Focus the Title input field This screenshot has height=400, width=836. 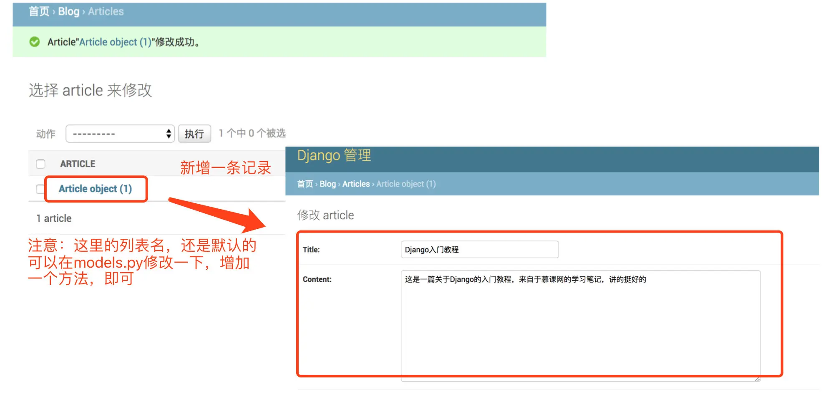click(480, 249)
